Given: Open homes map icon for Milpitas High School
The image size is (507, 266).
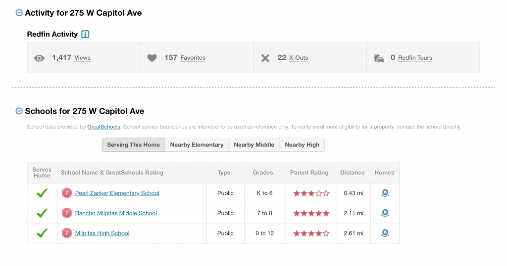Looking at the screenshot, I should [x=385, y=233].
